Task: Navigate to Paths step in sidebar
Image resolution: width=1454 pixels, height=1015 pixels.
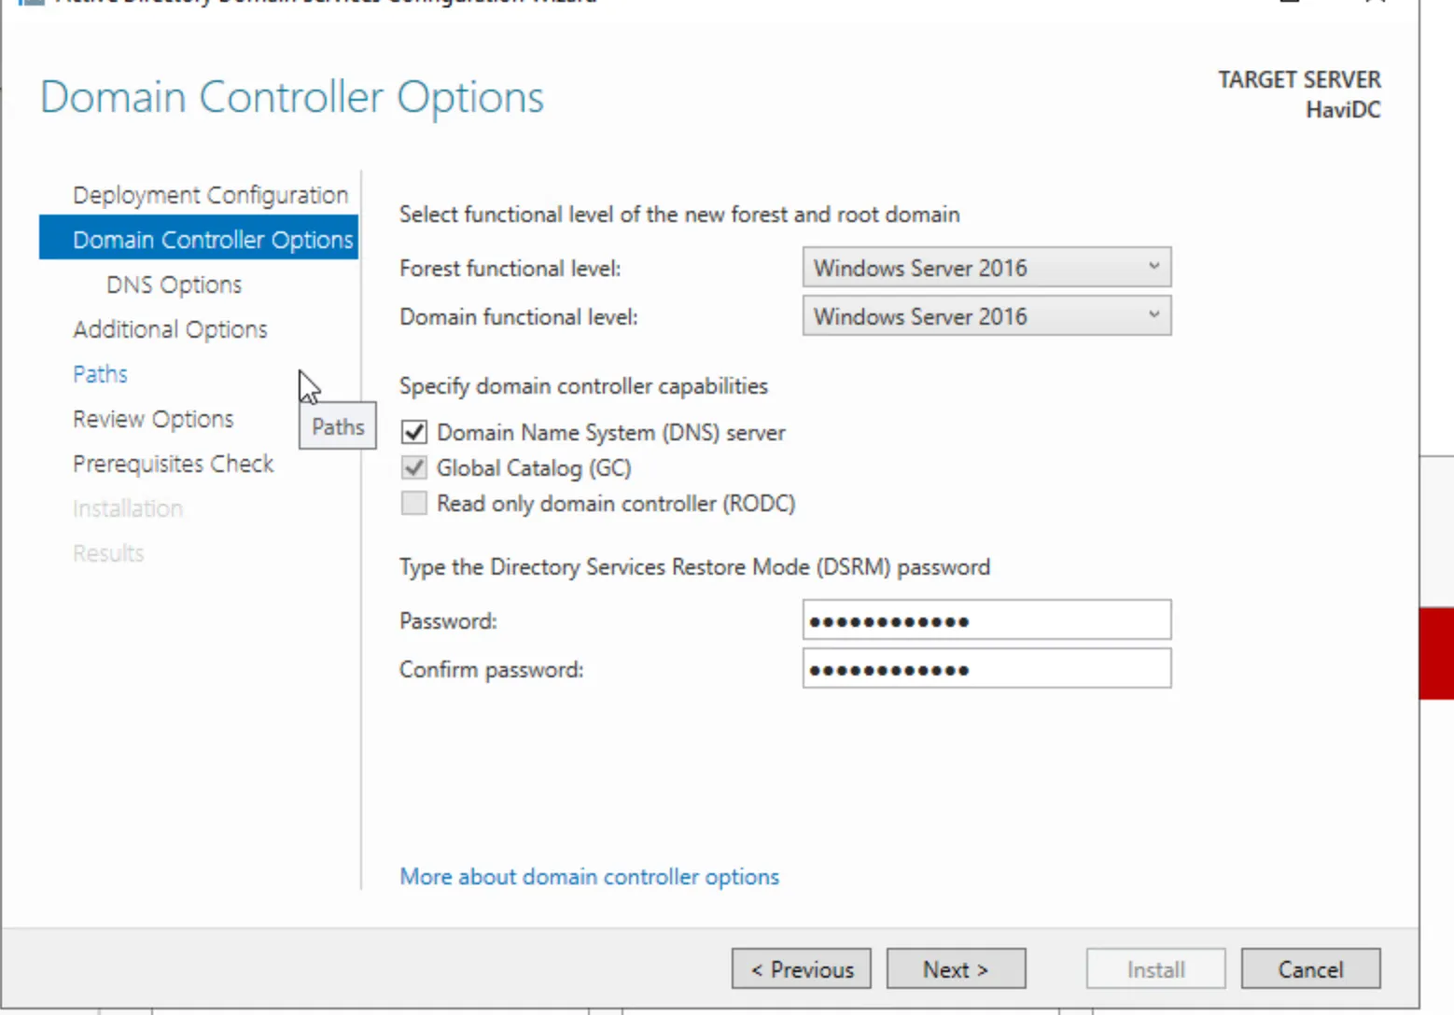Action: click(100, 374)
